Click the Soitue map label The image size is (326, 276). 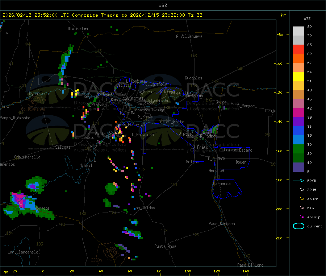tap(192, 162)
